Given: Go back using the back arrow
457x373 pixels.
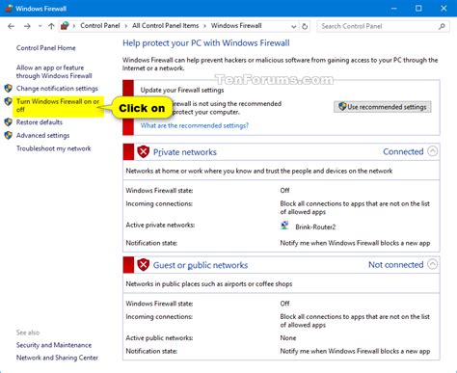Looking at the screenshot, I should point(11,26).
